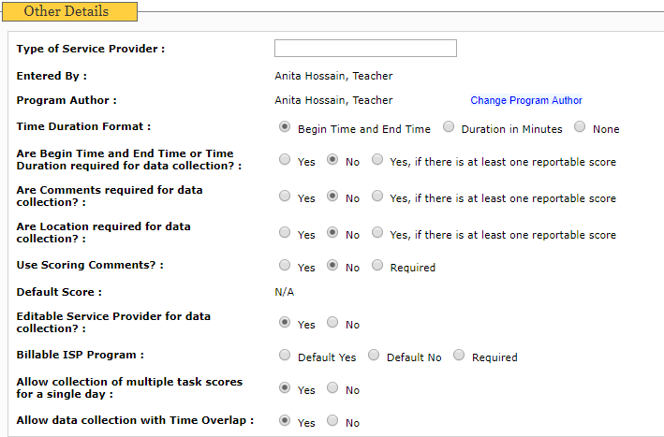Screen dimensions: 664x437
Task: Enable Use Scoring Comments with Yes
Action: [x=285, y=265]
